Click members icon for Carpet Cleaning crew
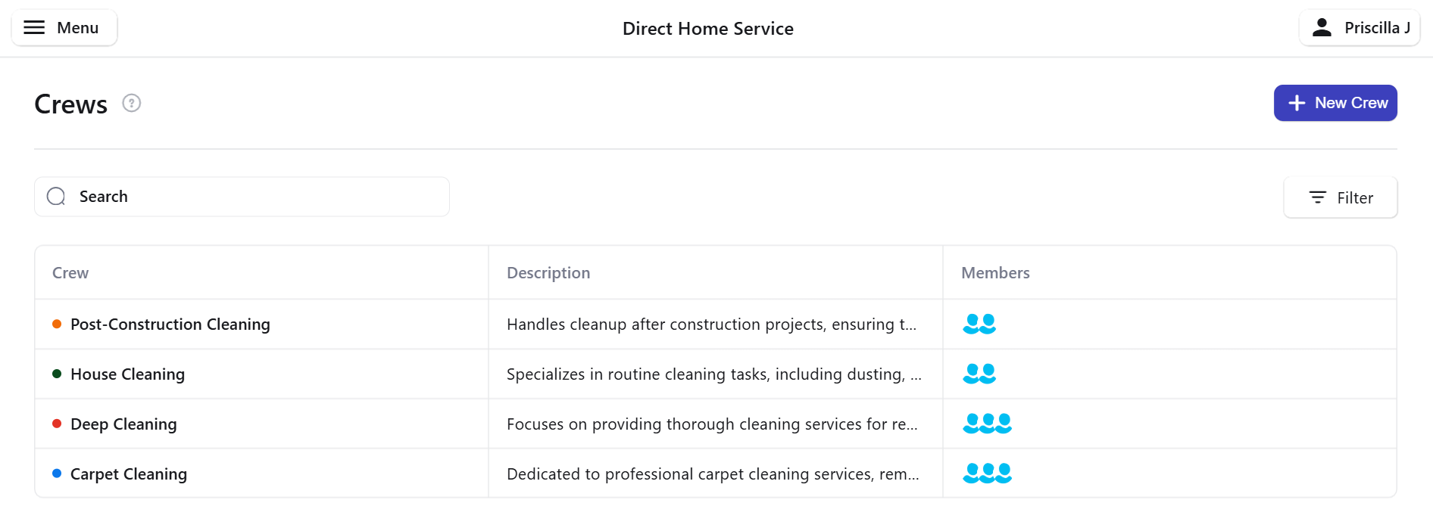This screenshot has height=531, width=1433. 987,474
